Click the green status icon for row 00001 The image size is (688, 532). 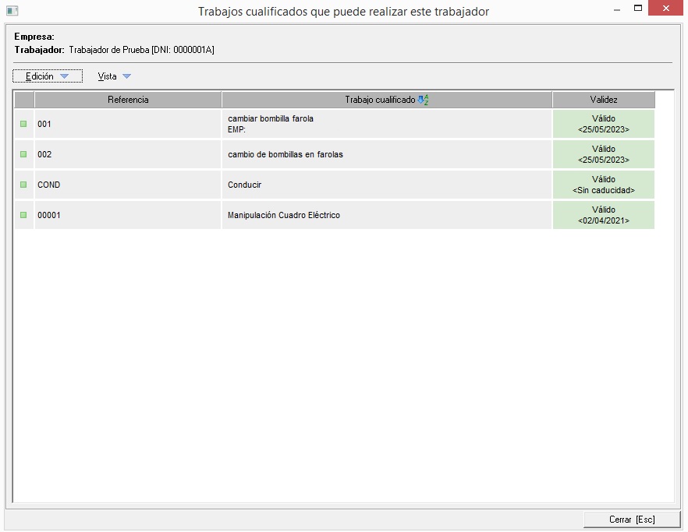23,215
